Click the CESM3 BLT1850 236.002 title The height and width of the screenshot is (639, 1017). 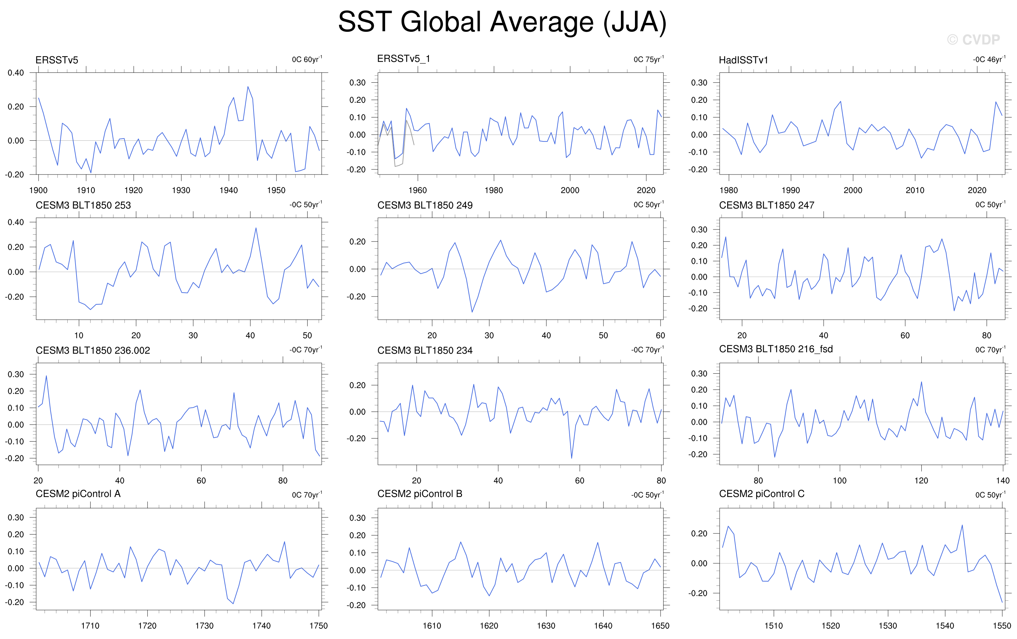coord(93,350)
